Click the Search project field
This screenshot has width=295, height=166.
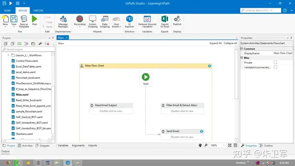coord(28,49)
